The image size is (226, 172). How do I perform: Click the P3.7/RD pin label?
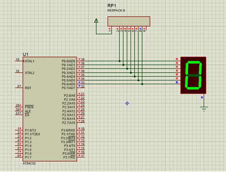coord(69,157)
